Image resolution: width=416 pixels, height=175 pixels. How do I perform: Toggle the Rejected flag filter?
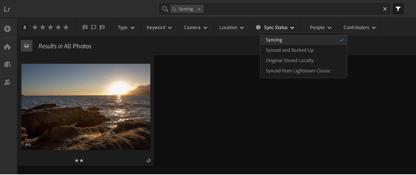(102, 27)
